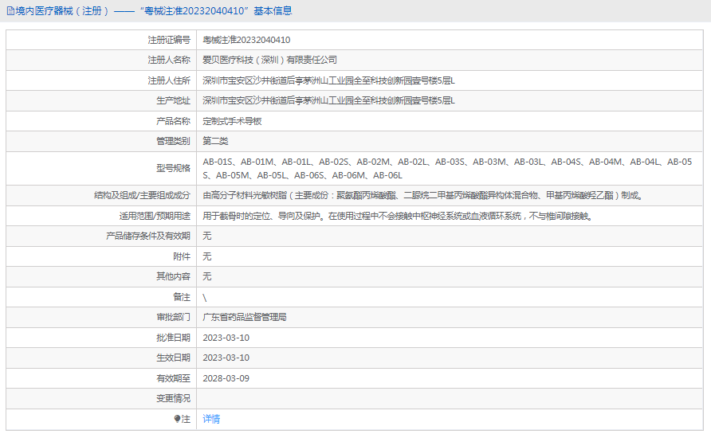This screenshot has height=434, width=711.
Task: Click the 结构及组成/主要组成成分 label
Action: point(142,195)
